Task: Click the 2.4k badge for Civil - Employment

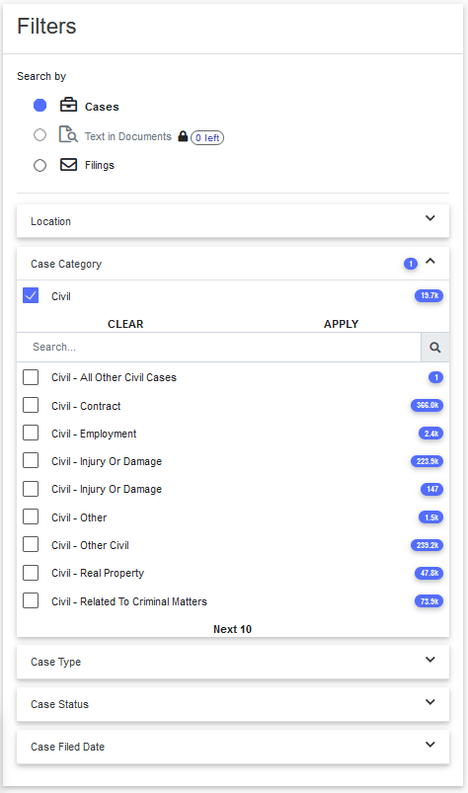Action: (x=431, y=434)
